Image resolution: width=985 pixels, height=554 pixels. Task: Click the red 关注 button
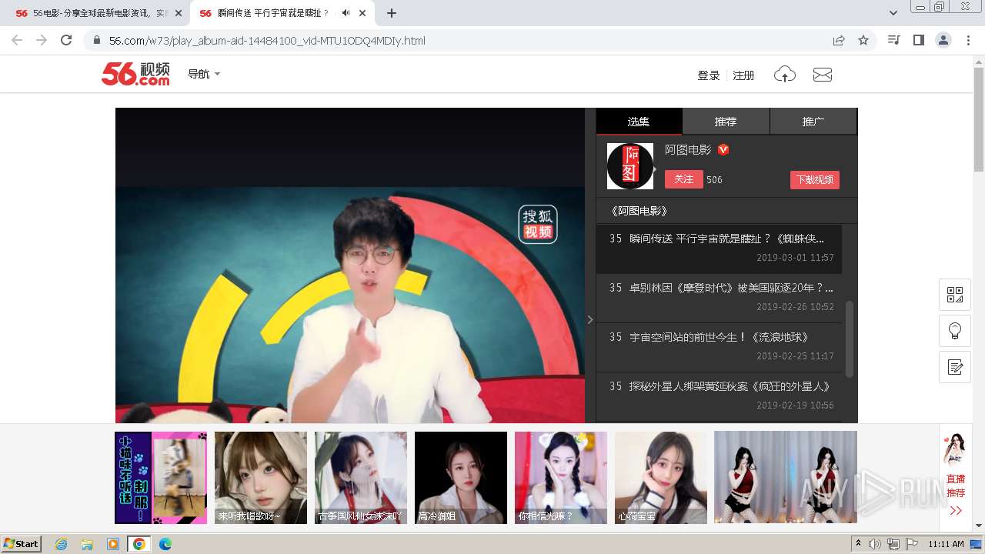point(684,179)
